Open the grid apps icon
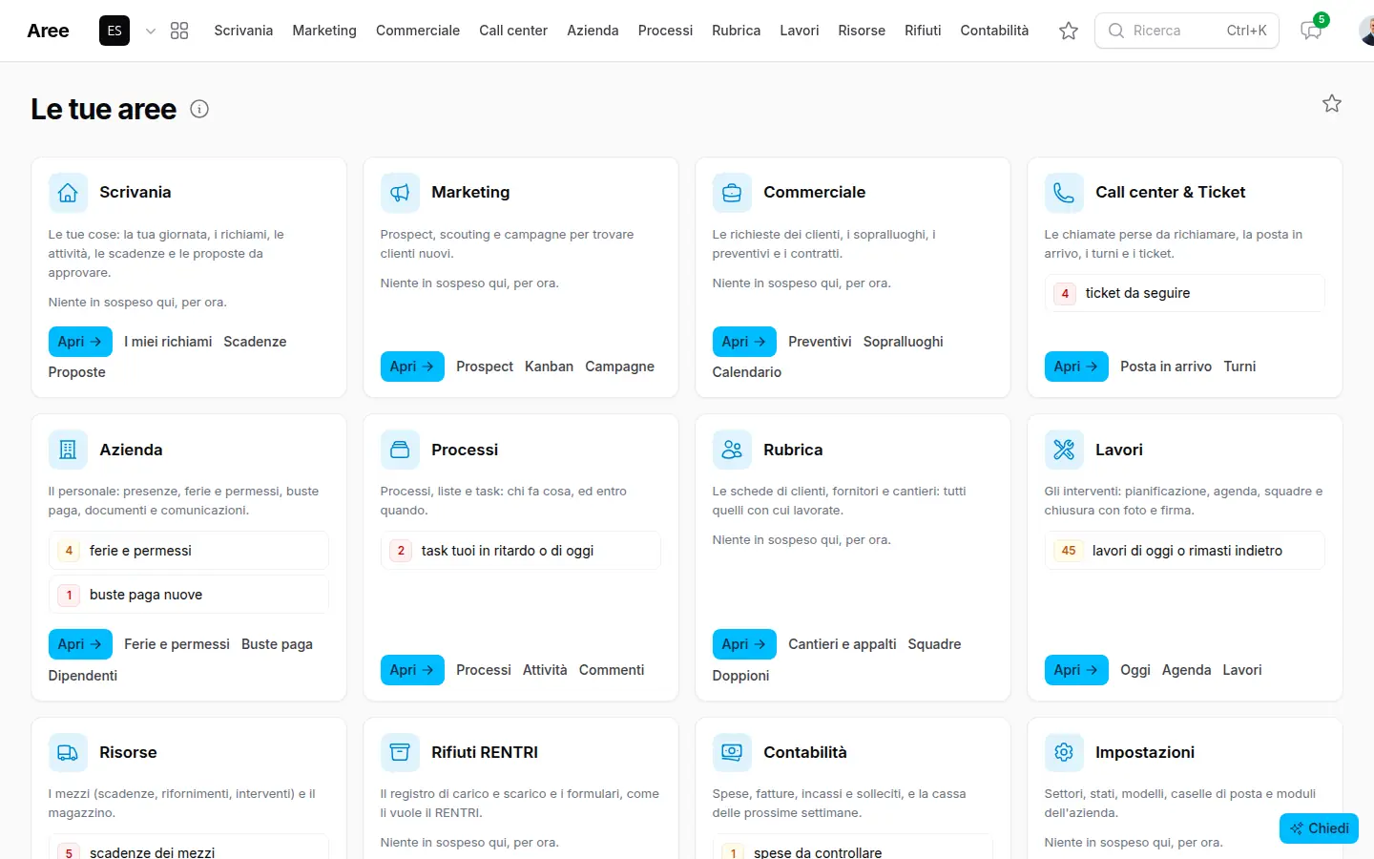Screen dimensions: 1374x859 pyautogui.click(x=179, y=31)
